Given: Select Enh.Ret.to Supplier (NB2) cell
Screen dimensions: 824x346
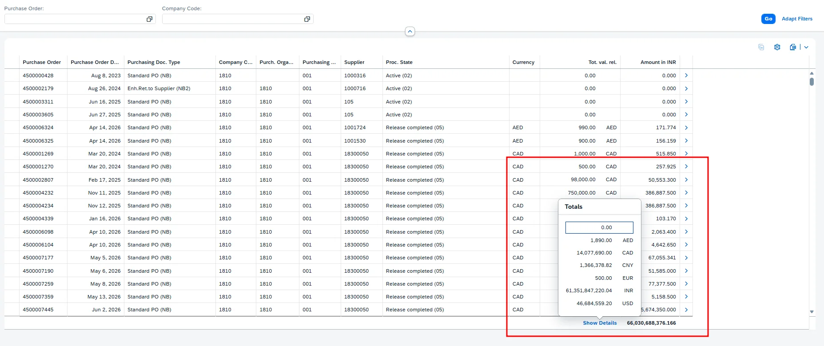Looking at the screenshot, I should pos(170,88).
